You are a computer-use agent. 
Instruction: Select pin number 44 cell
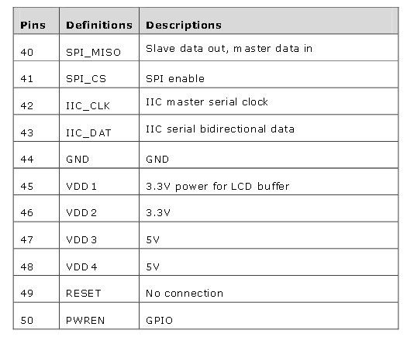pos(36,155)
